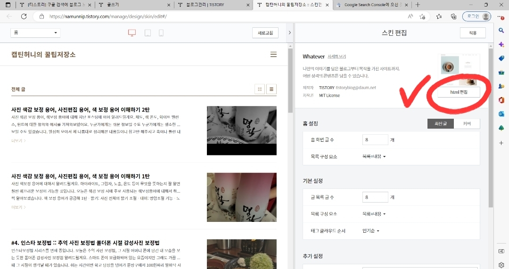Open the games sidebar icon
The width and height of the screenshot is (509, 269).
(501, 86)
